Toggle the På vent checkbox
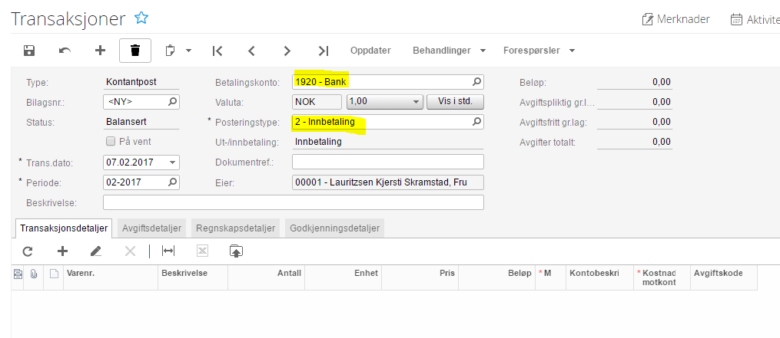The width and height of the screenshot is (780, 338). coord(110,142)
